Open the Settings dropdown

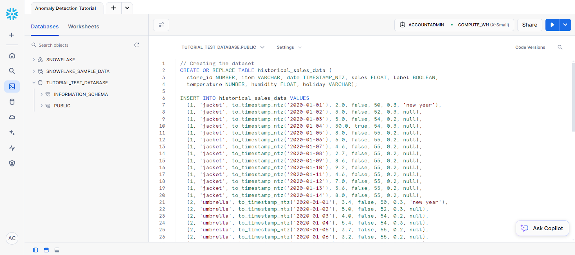289,47
